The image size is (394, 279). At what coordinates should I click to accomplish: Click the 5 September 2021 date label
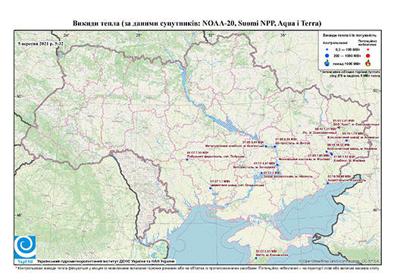40,43
